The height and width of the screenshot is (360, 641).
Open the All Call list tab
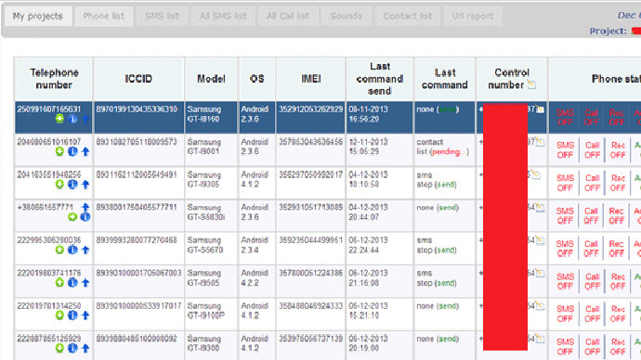coord(288,17)
